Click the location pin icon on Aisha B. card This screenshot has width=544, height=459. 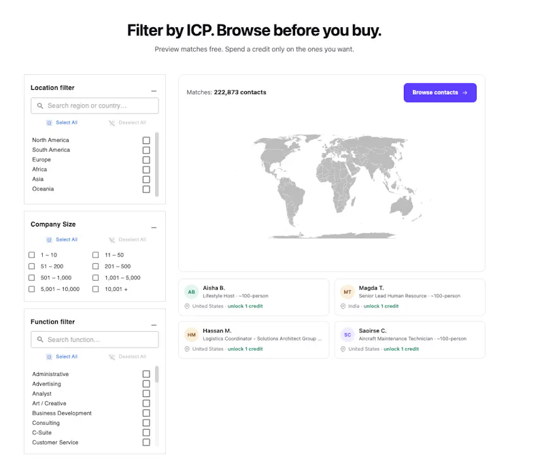point(187,306)
